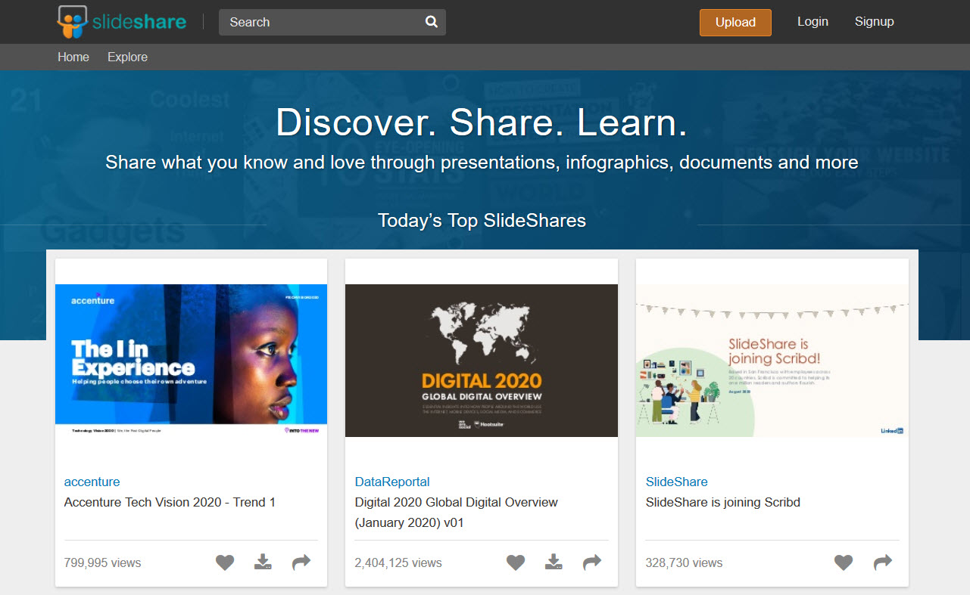This screenshot has width=970, height=595.
Task: Click the '2,404,125 views' text
Action: (398, 562)
